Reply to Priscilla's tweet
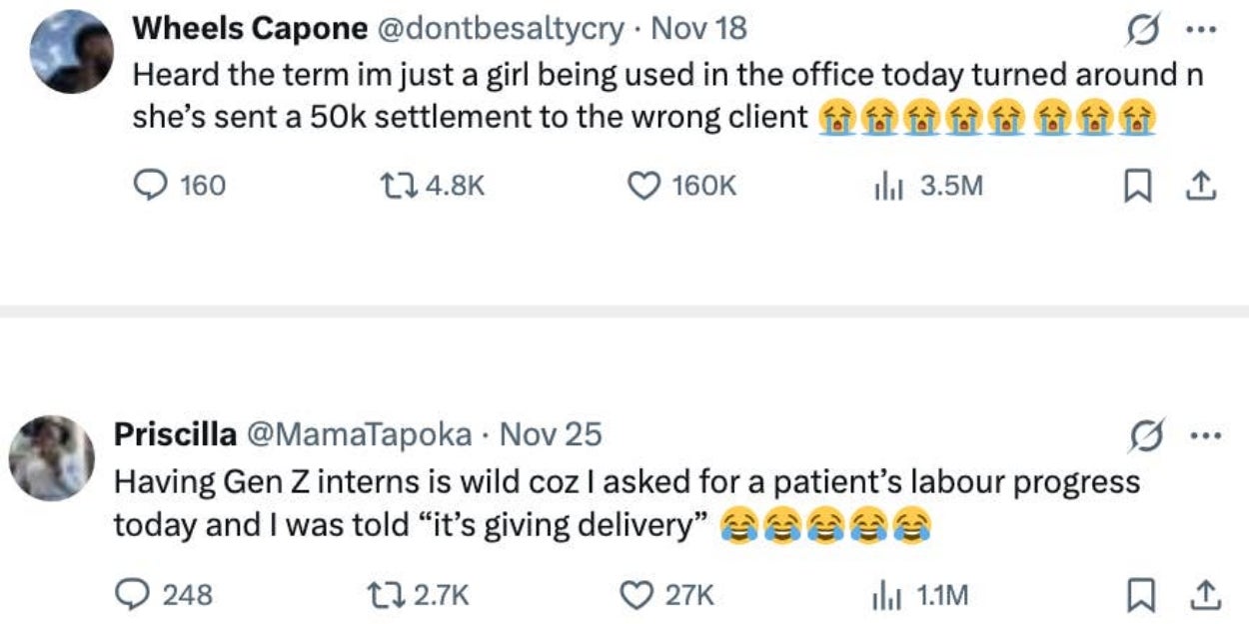 pyautogui.click(x=131, y=595)
